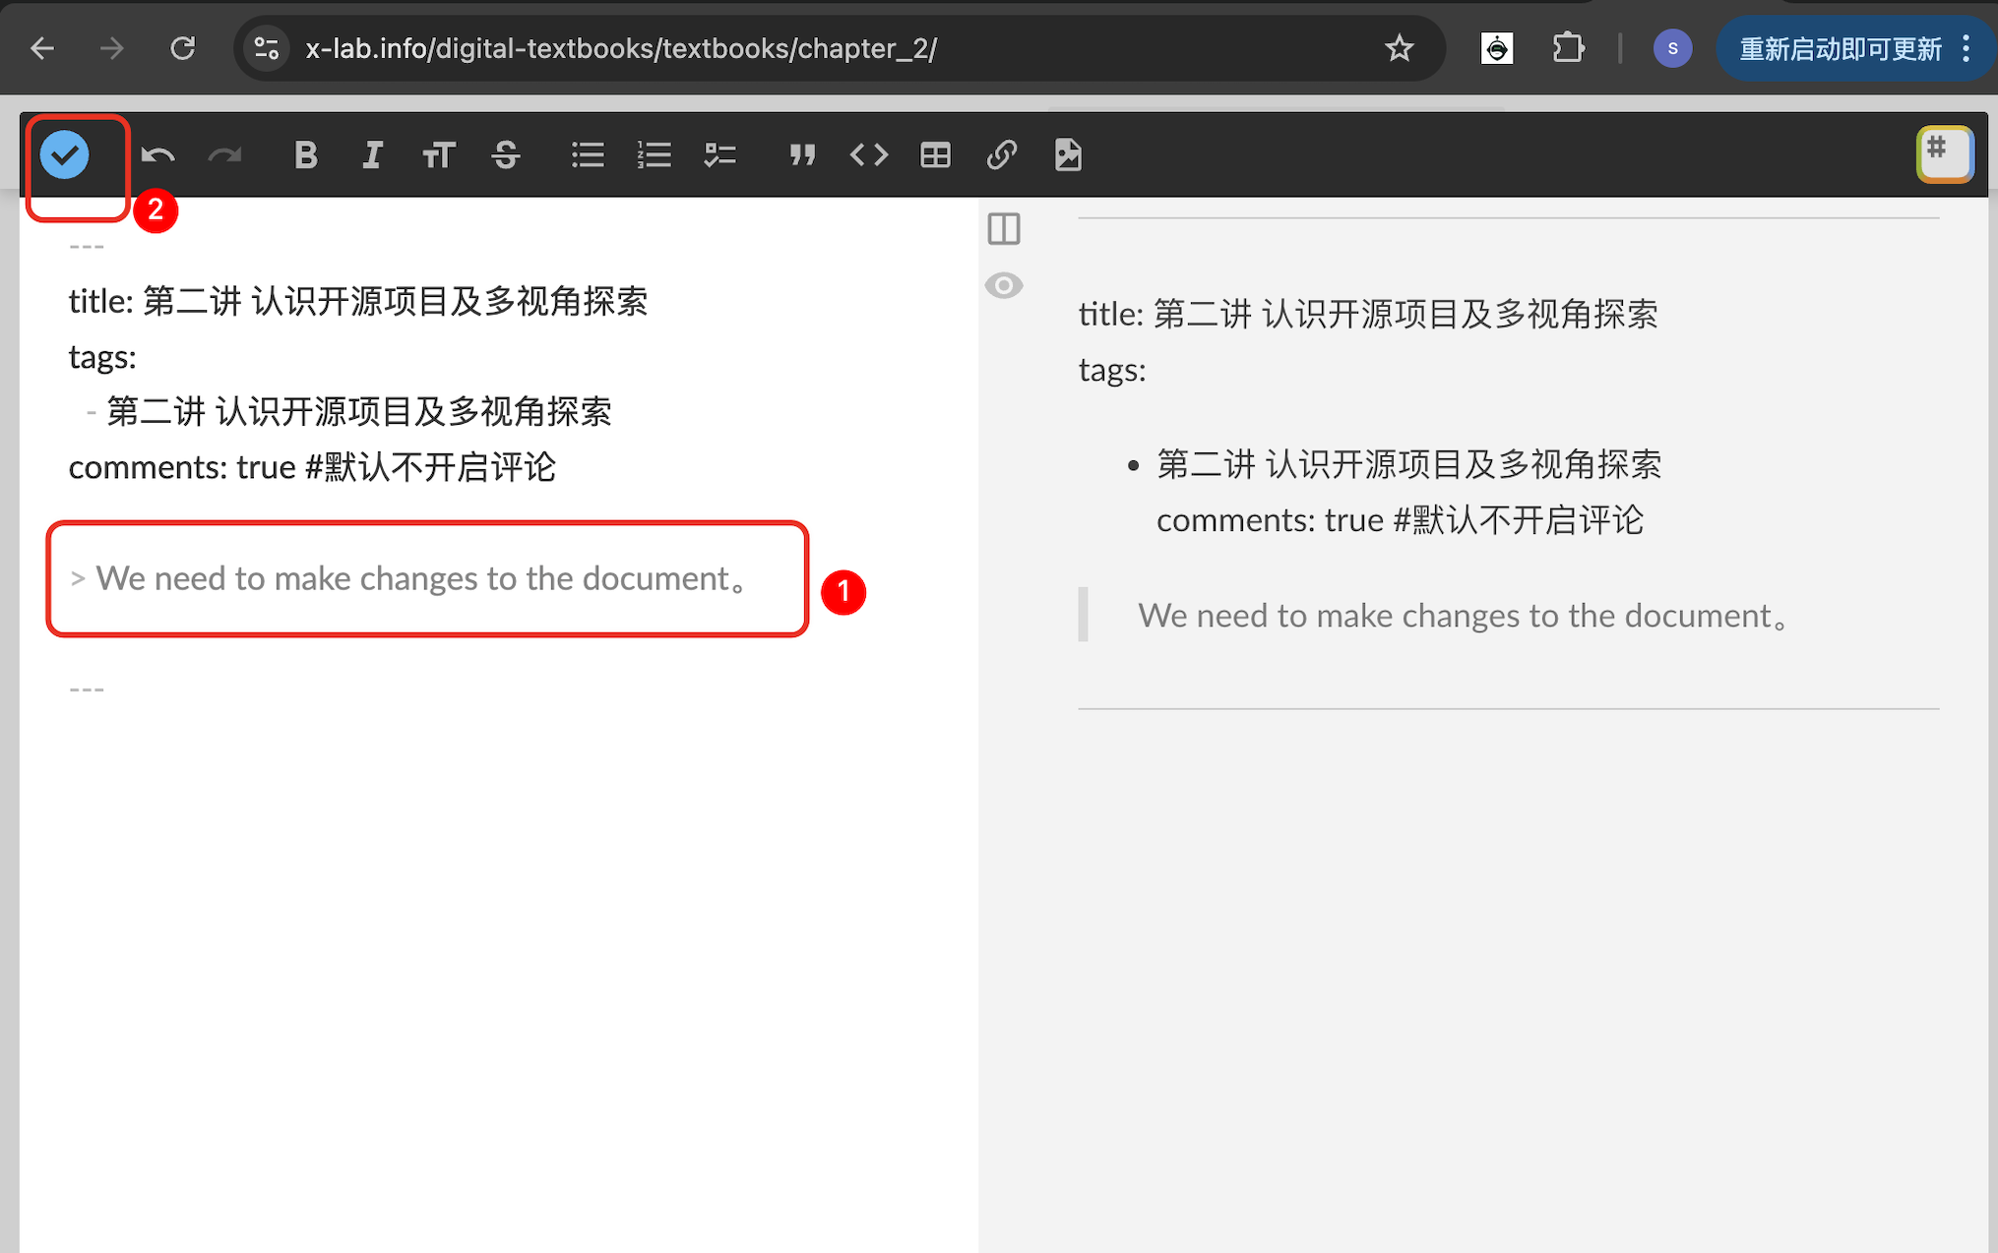The image size is (1998, 1253).
Task: Click the tags: line in editor
Action: click(102, 356)
